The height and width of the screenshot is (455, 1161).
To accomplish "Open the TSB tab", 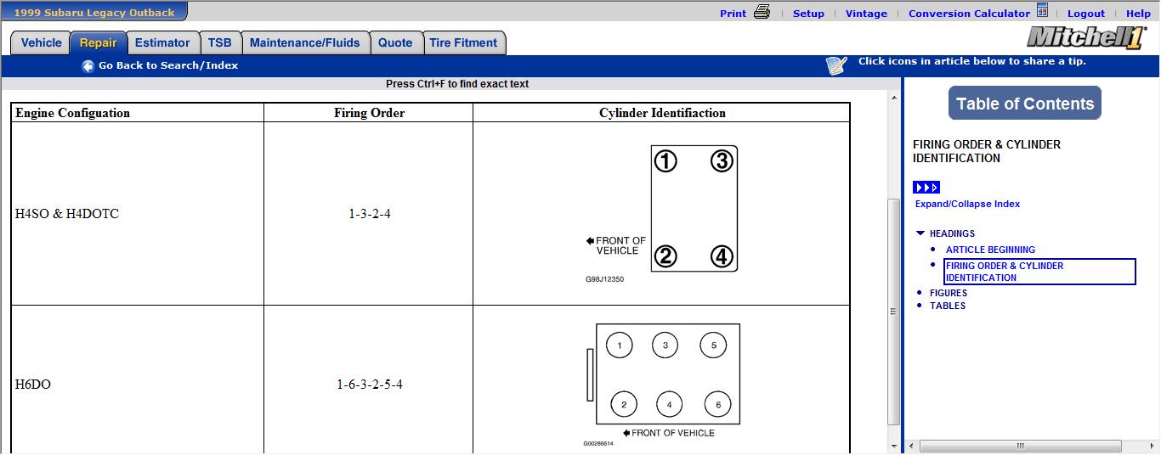I will 220,42.
